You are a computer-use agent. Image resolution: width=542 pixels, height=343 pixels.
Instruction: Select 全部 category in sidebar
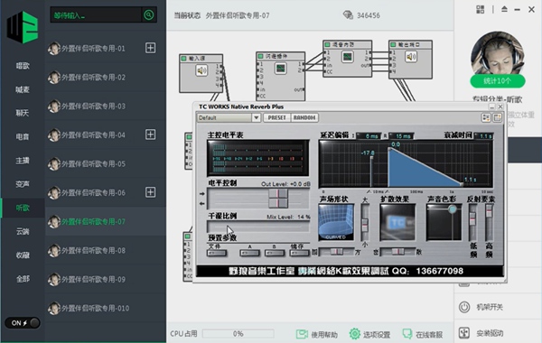coord(23,279)
